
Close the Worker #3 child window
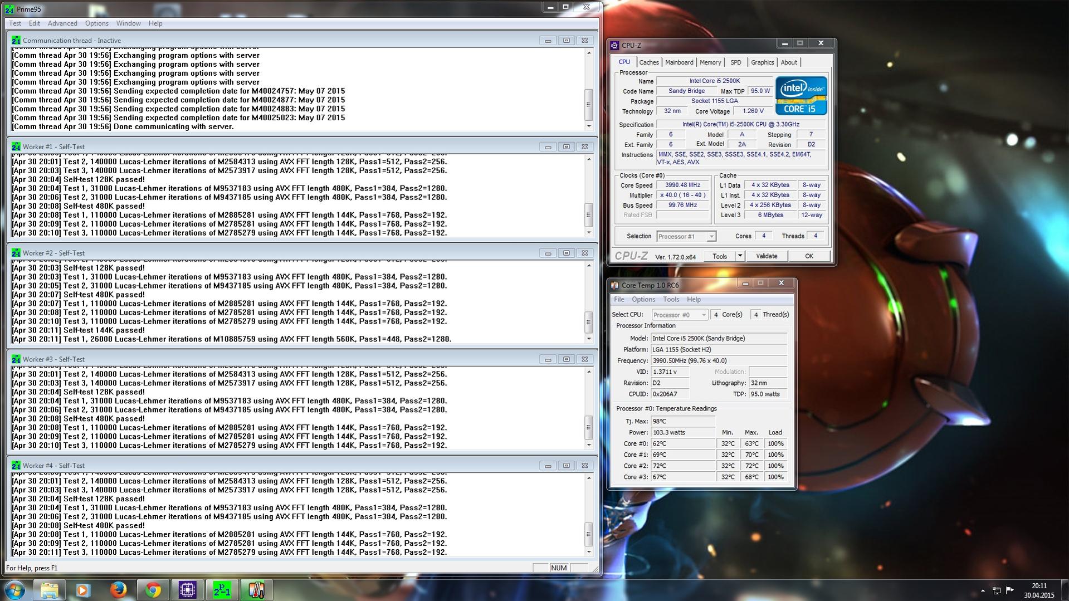click(x=585, y=359)
